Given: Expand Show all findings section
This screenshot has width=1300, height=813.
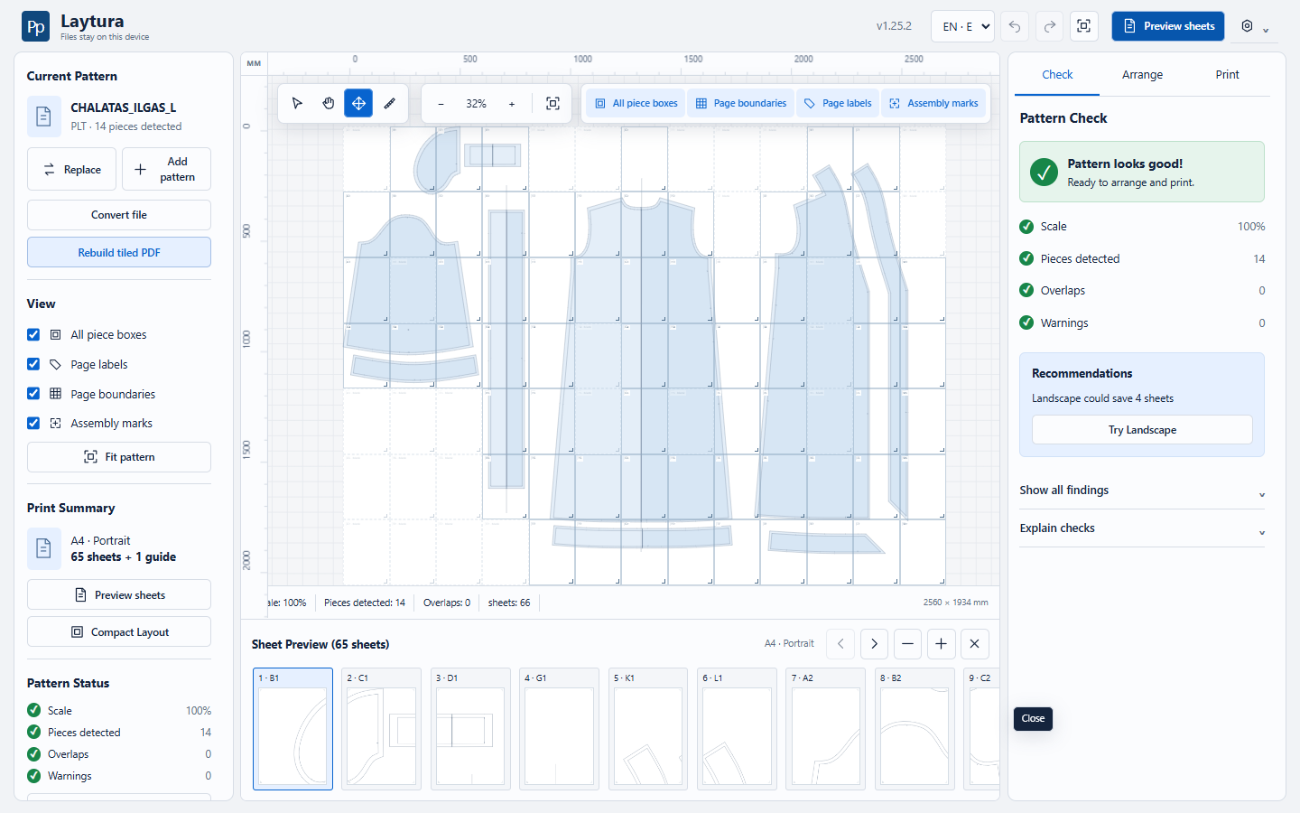Looking at the screenshot, I should click(1142, 491).
